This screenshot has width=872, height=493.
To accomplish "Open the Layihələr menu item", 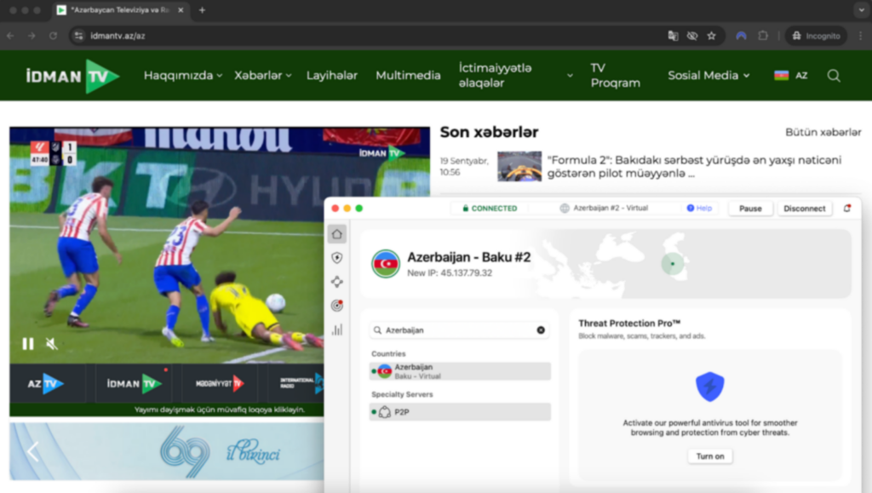I will point(332,76).
